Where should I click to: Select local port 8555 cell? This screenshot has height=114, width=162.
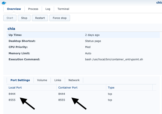[12, 100]
